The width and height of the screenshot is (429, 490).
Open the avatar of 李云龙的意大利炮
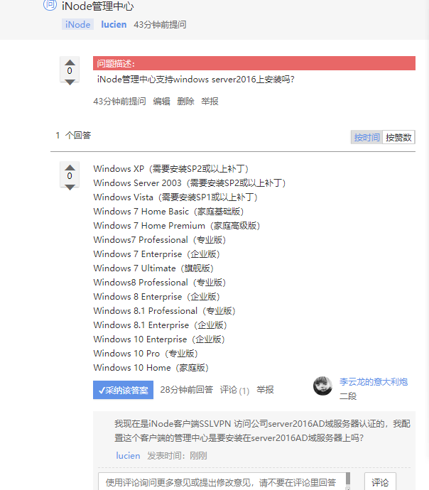point(322,386)
